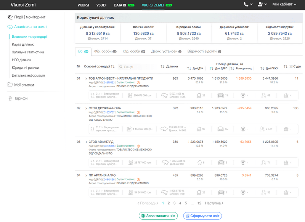Expand ПП АРТАНІЯ-АГРО row

pos(86,176)
